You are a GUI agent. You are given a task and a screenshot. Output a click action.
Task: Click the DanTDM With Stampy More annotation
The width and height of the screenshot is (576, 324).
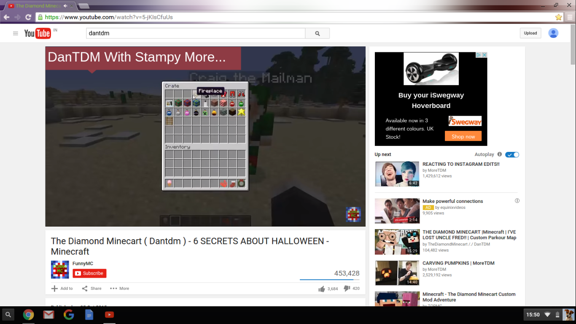pos(143,57)
